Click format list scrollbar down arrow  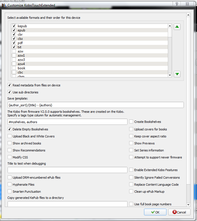tap(170, 75)
